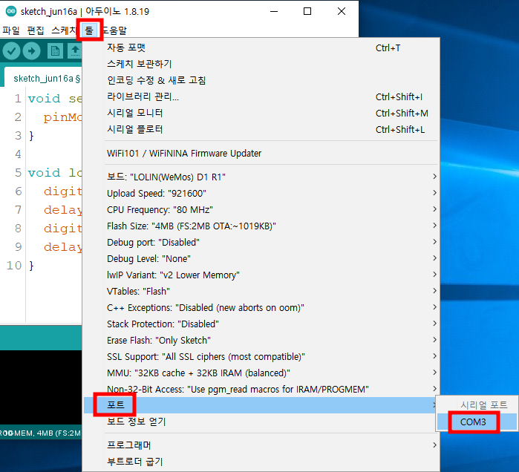Expand C++ Exceptions Disabled submenu
The height and width of the screenshot is (472, 519).
pyautogui.click(x=261, y=307)
